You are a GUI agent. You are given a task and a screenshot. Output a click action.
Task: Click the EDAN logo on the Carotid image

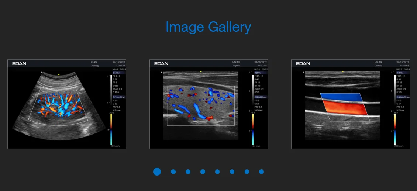[303, 63]
